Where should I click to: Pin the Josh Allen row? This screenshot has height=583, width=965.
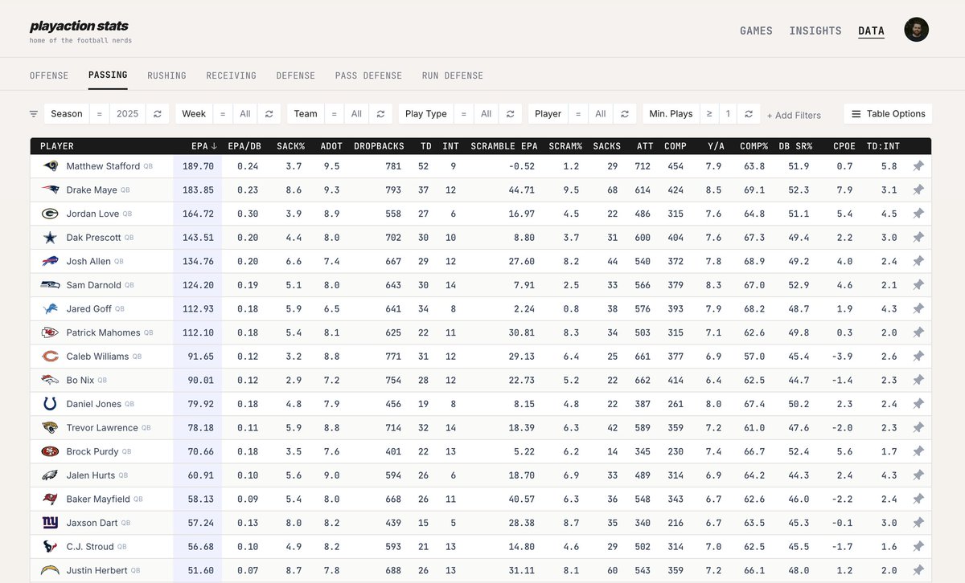918,261
